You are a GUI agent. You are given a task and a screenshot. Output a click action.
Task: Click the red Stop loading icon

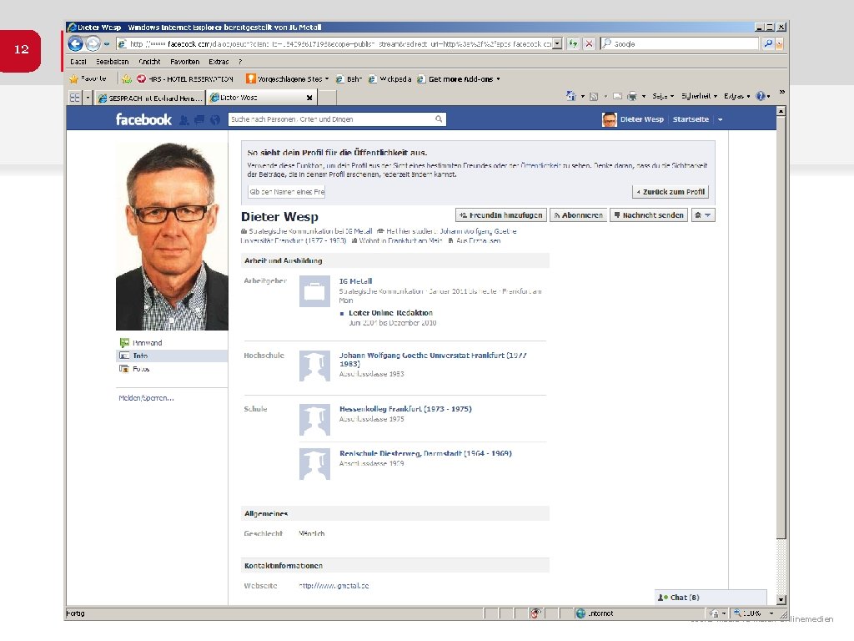(589, 44)
